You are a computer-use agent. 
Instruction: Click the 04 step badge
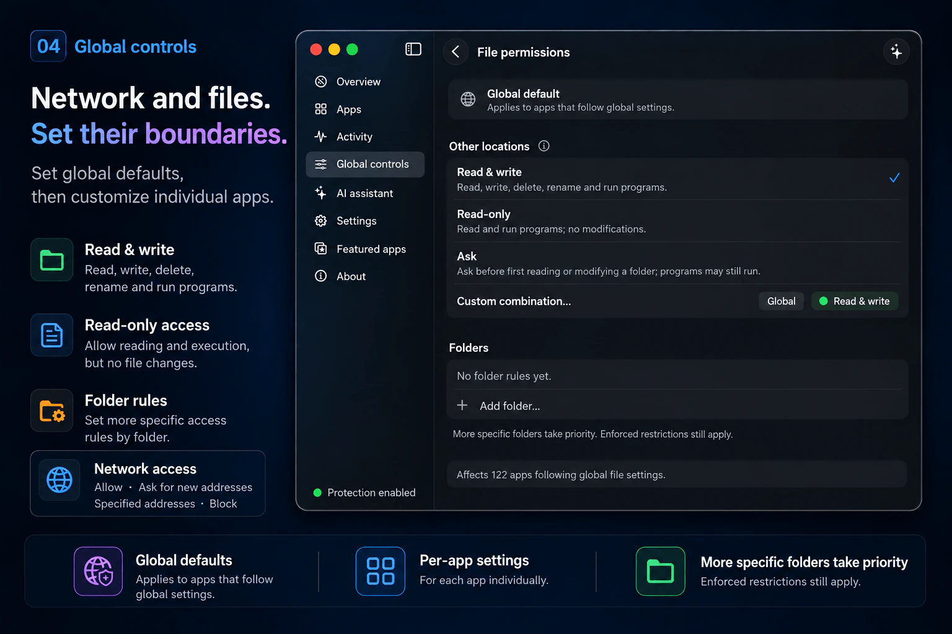coord(48,46)
